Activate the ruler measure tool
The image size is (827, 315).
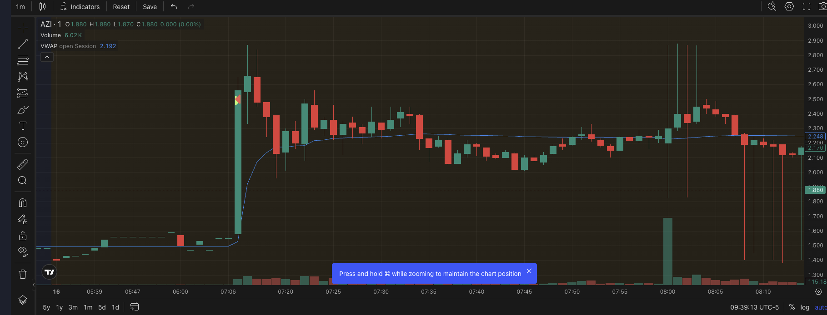pos(23,164)
